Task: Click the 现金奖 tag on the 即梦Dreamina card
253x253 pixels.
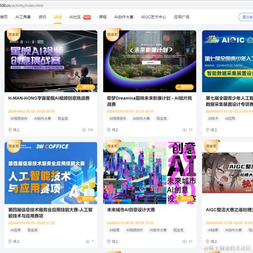Action: [x=161, y=119]
